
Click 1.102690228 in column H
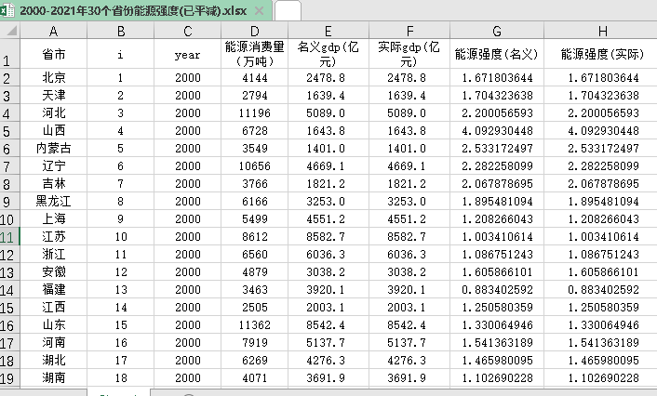tap(602, 378)
